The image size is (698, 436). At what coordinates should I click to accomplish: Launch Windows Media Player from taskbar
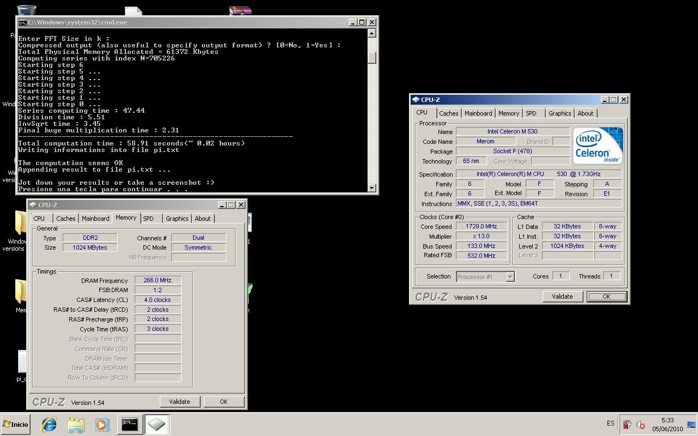pyautogui.click(x=102, y=425)
